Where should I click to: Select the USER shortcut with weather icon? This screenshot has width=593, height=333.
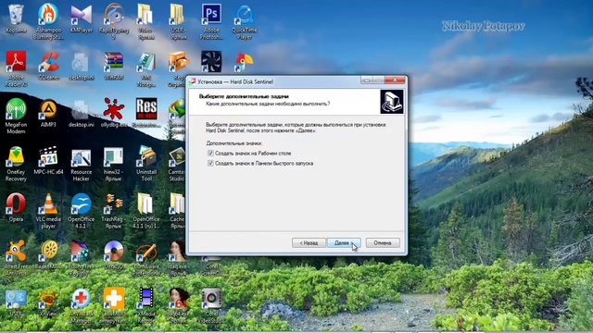click(16, 302)
